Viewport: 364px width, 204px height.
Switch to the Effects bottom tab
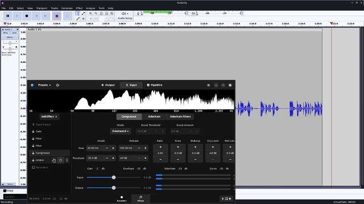point(140,199)
